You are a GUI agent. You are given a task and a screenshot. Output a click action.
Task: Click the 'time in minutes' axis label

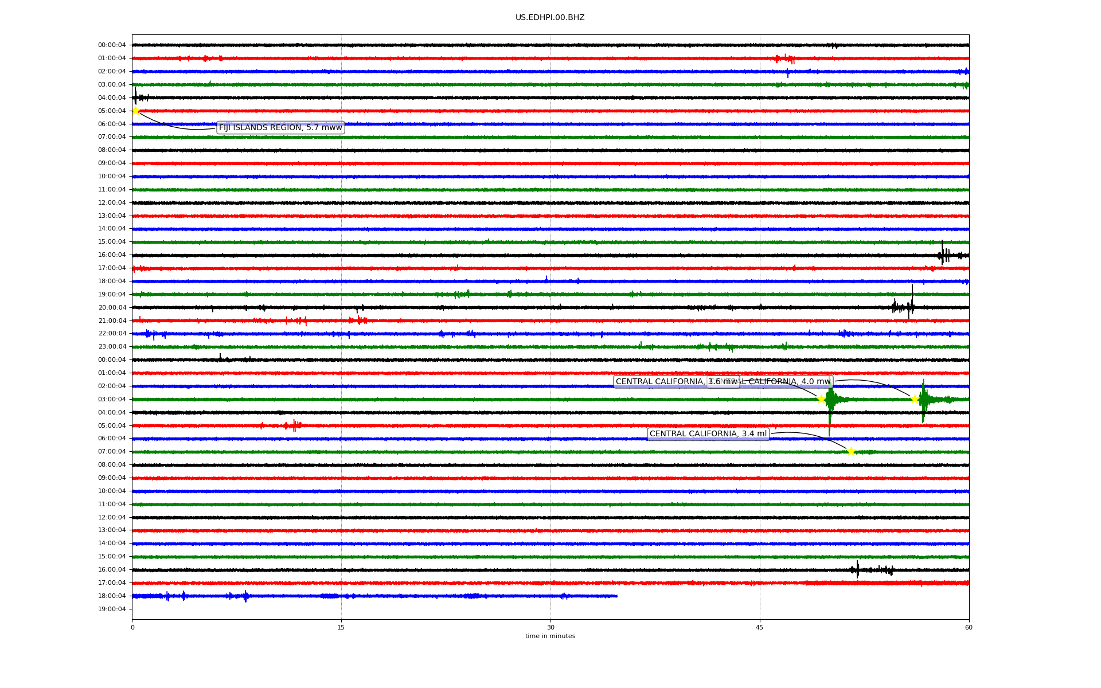(x=549, y=636)
